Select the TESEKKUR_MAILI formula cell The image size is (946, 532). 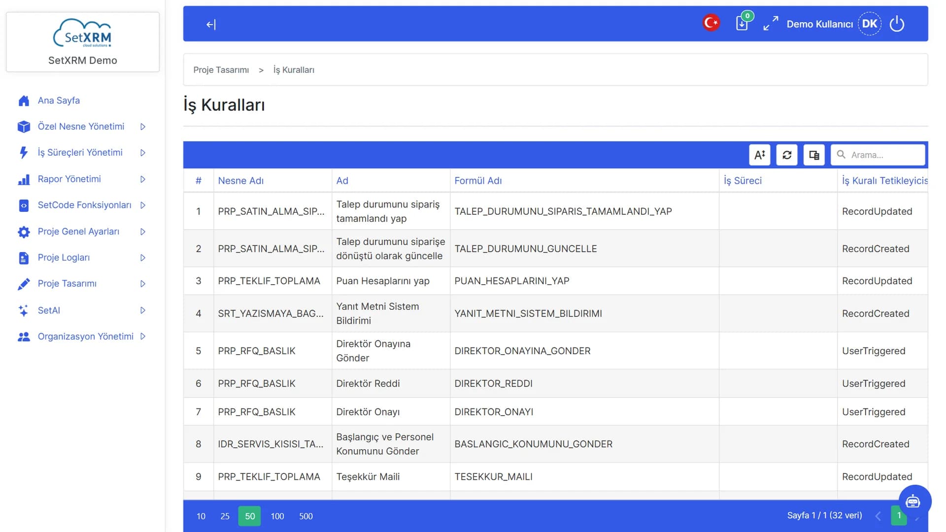(584, 477)
